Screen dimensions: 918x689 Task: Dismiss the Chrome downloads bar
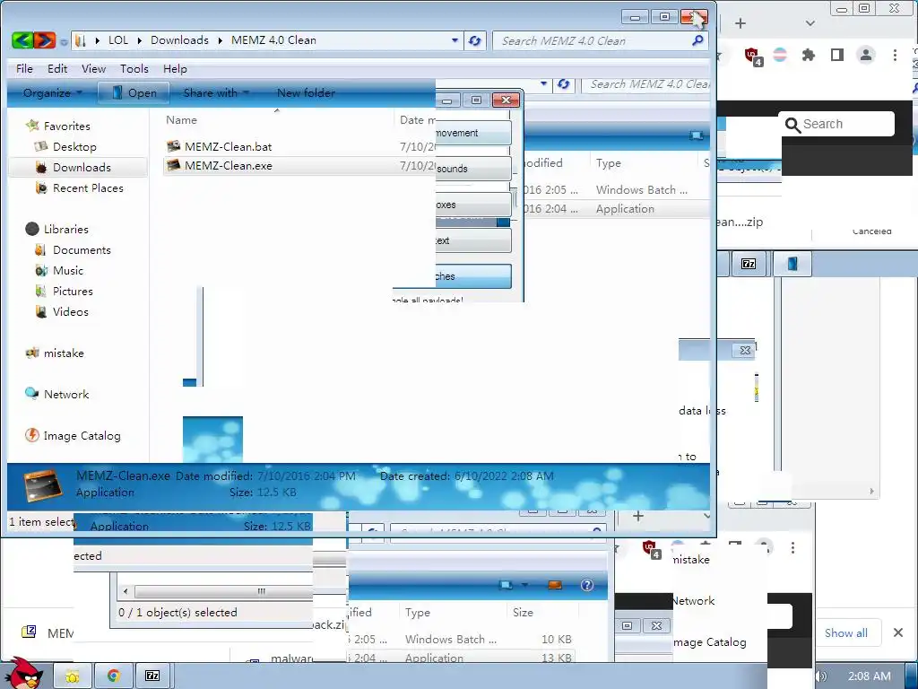(x=898, y=632)
